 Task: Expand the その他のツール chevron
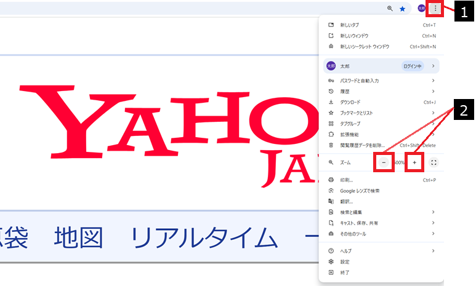pyautogui.click(x=433, y=234)
